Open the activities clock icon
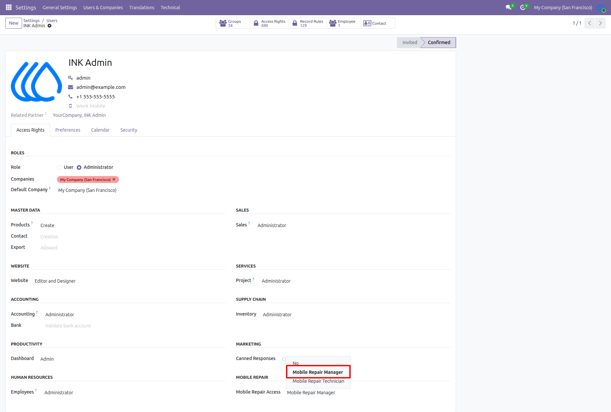The height and width of the screenshot is (412, 611). pyautogui.click(x=523, y=7)
